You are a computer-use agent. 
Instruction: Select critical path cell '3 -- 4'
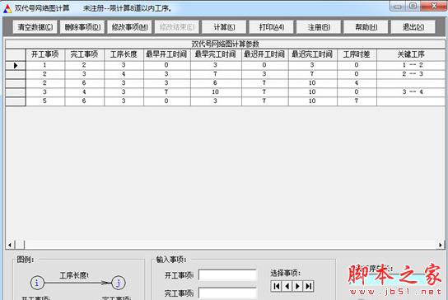[411, 92]
